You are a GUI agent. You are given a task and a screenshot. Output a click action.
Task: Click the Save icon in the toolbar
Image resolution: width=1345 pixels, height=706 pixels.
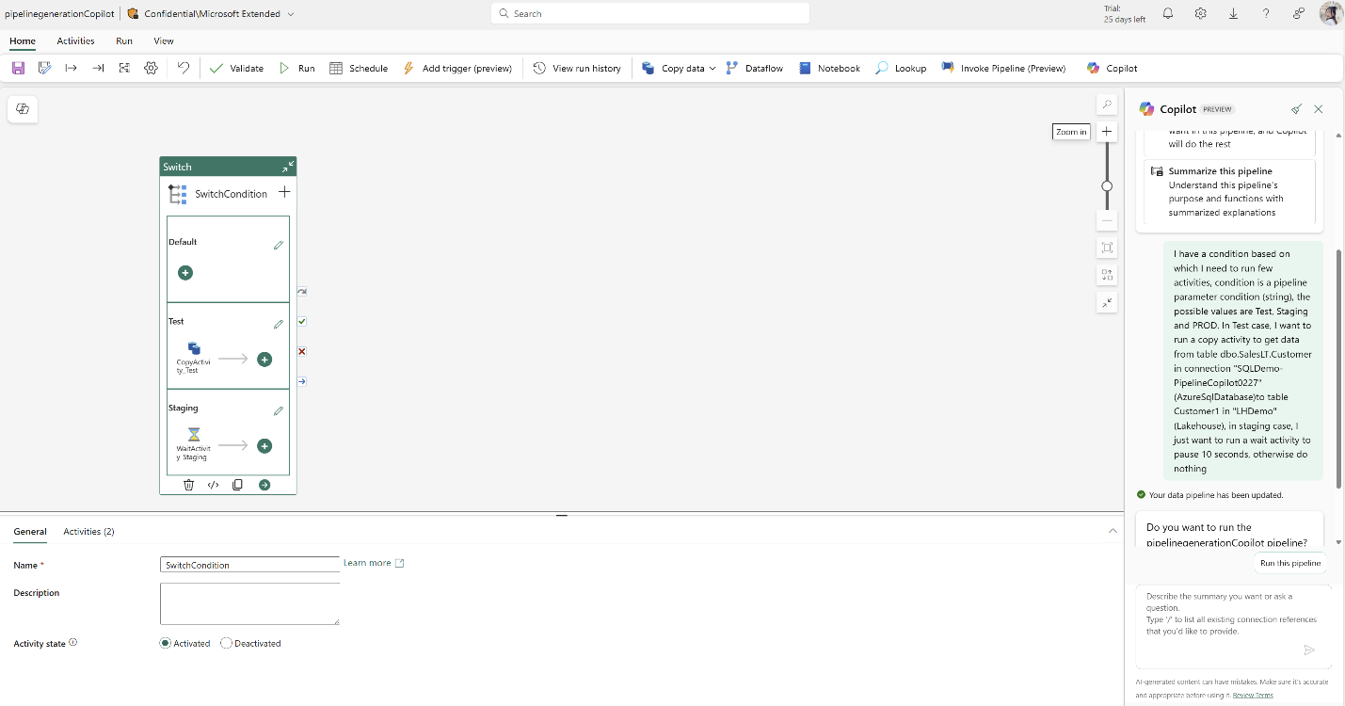click(18, 68)
